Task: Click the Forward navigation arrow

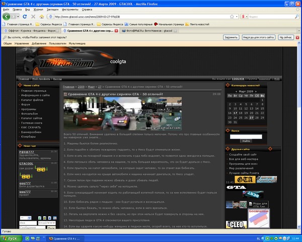Action: click(x=13, y=17)
